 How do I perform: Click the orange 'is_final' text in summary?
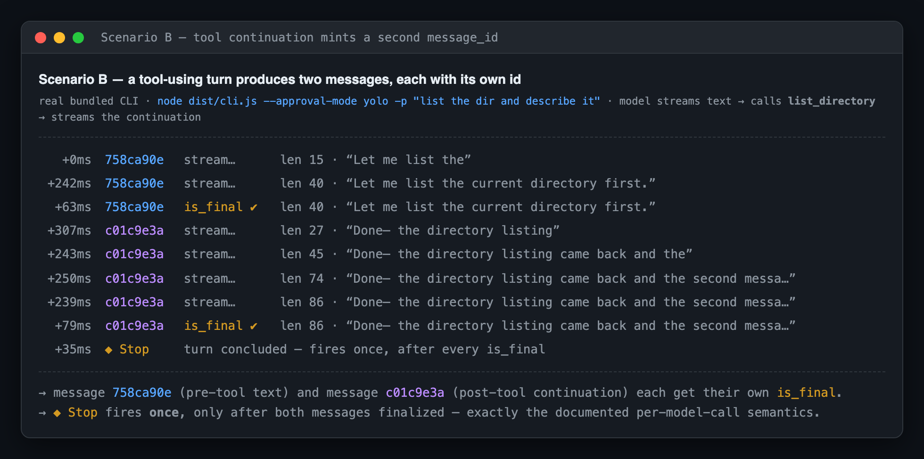pos(806,393)
